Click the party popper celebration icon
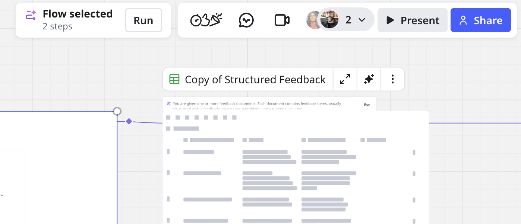This screenshot has width=521, height=224. [215, 20]
